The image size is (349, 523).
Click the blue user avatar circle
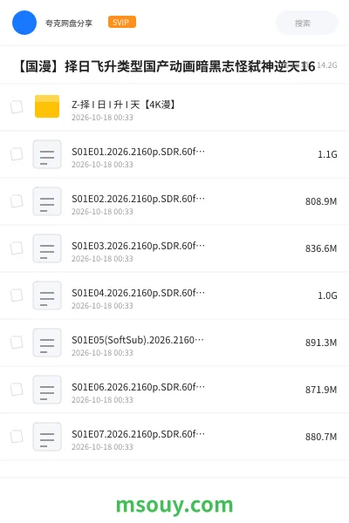(24, 23)
